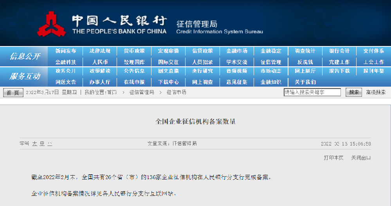Click the People's Bank of China logo emblem
Image resolution: width=391 pixels, height=206 pixels.
point(51,24)
